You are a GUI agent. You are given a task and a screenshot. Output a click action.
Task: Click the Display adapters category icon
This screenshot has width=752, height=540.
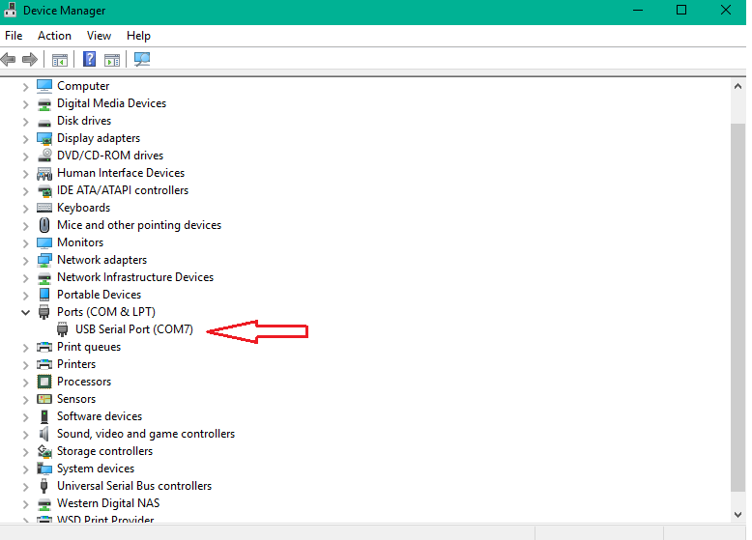tap(44, 138)
